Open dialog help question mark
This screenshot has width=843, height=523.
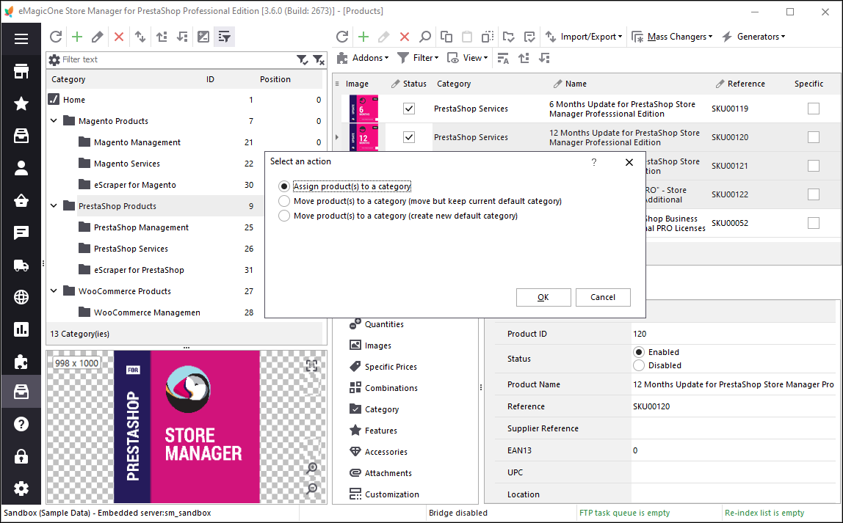tap(594, 162)
